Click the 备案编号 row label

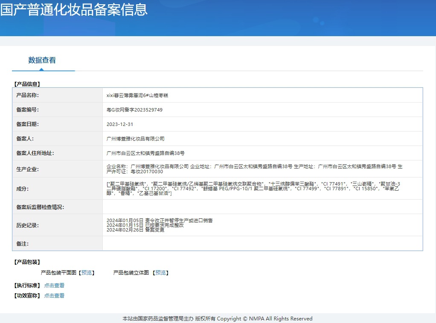point(28,110)
